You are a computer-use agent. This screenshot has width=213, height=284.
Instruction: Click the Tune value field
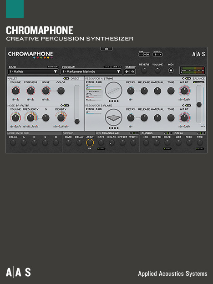click(x=144, y=55)
